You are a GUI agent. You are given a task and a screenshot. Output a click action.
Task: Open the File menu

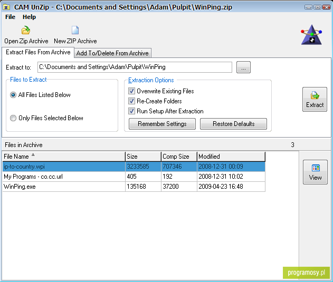[x=10, y=17]
